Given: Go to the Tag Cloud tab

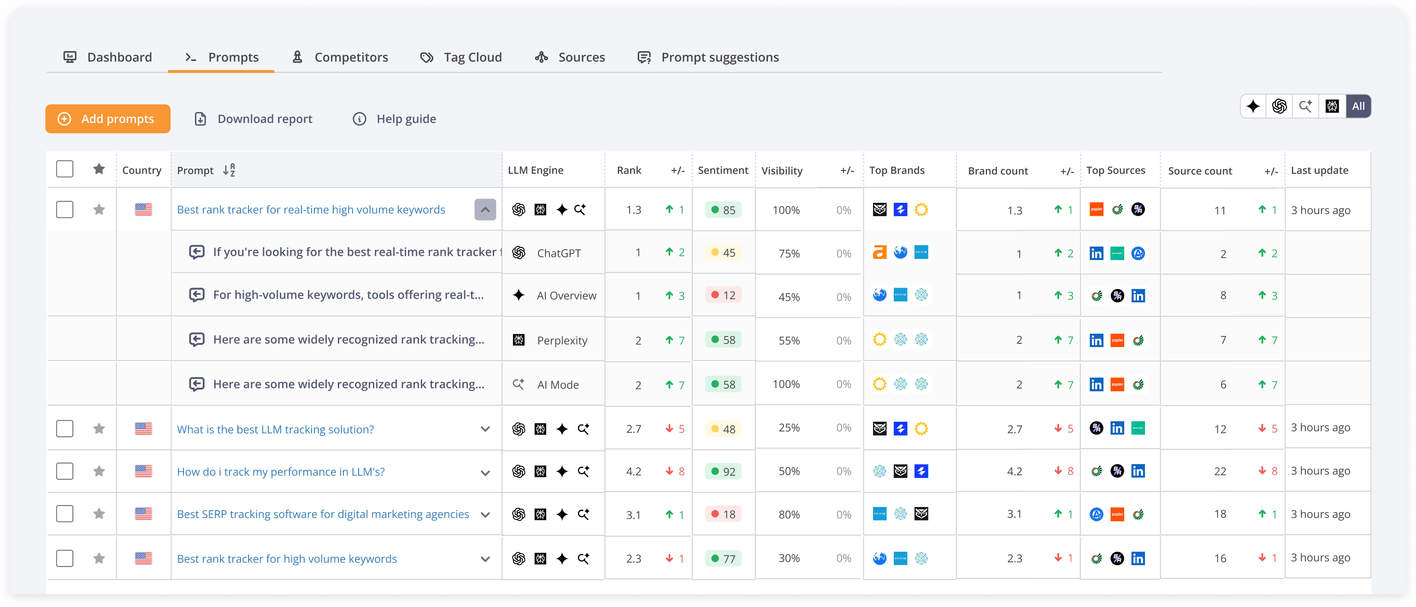Looking at the screenshot, I should point(460,57).
